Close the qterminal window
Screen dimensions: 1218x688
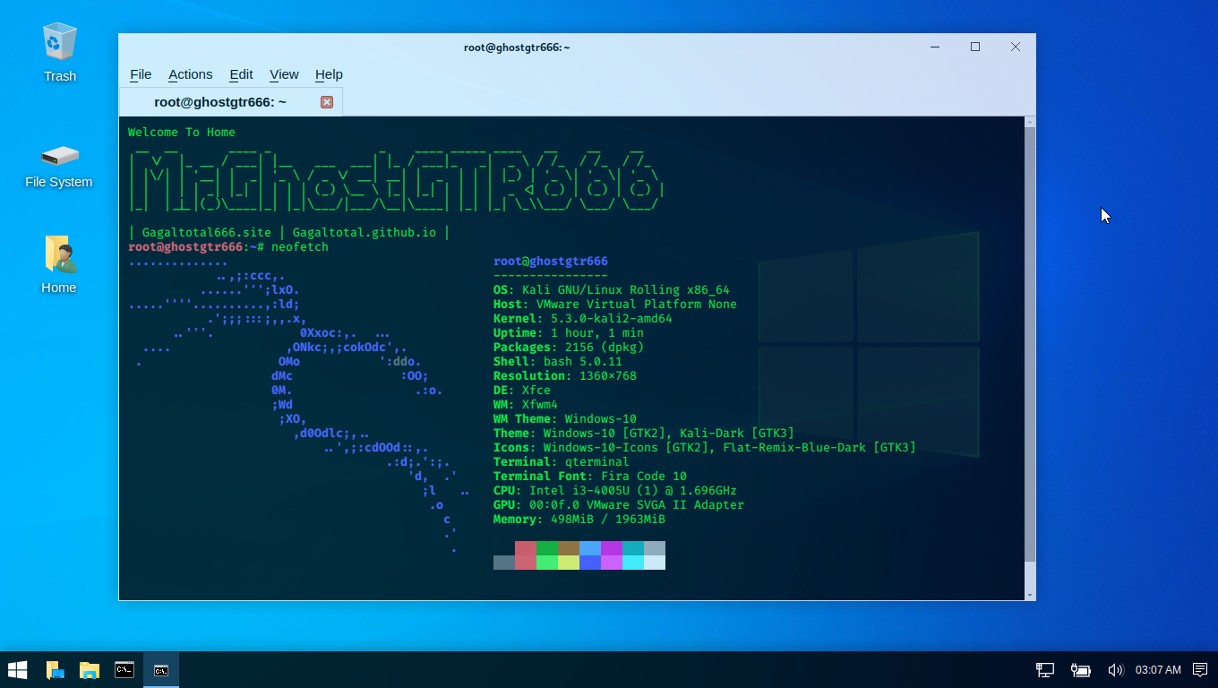tap(1016, 47)
